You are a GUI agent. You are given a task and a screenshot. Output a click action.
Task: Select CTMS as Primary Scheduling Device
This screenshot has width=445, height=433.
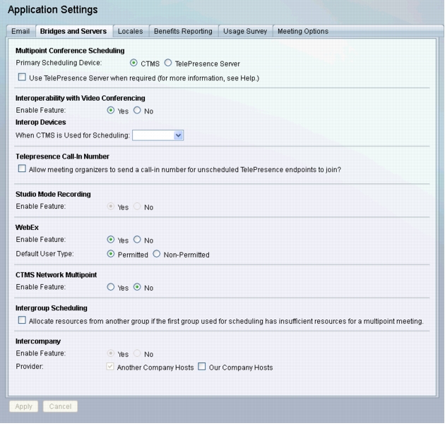click(x=133, y=63)
